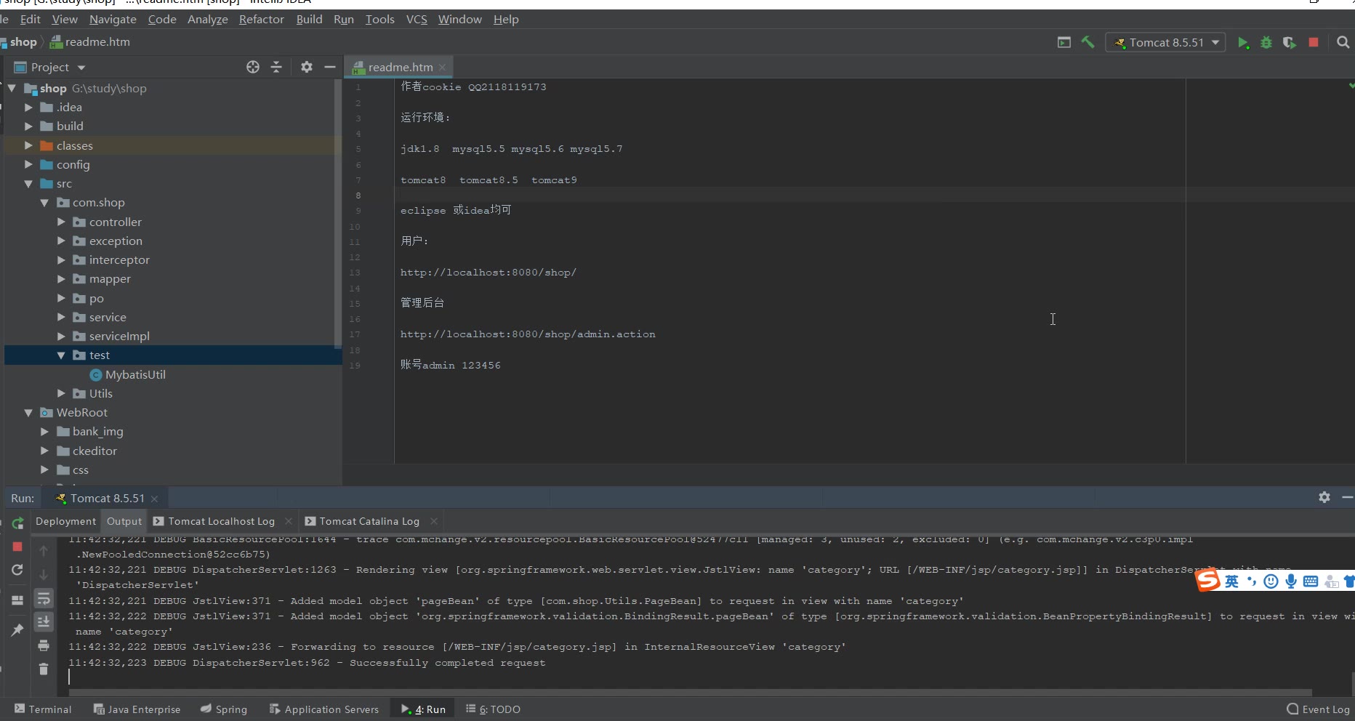Expand the controller package folder
The image size is (1355, 721).
pyautogui.click(x=61, y=222)
